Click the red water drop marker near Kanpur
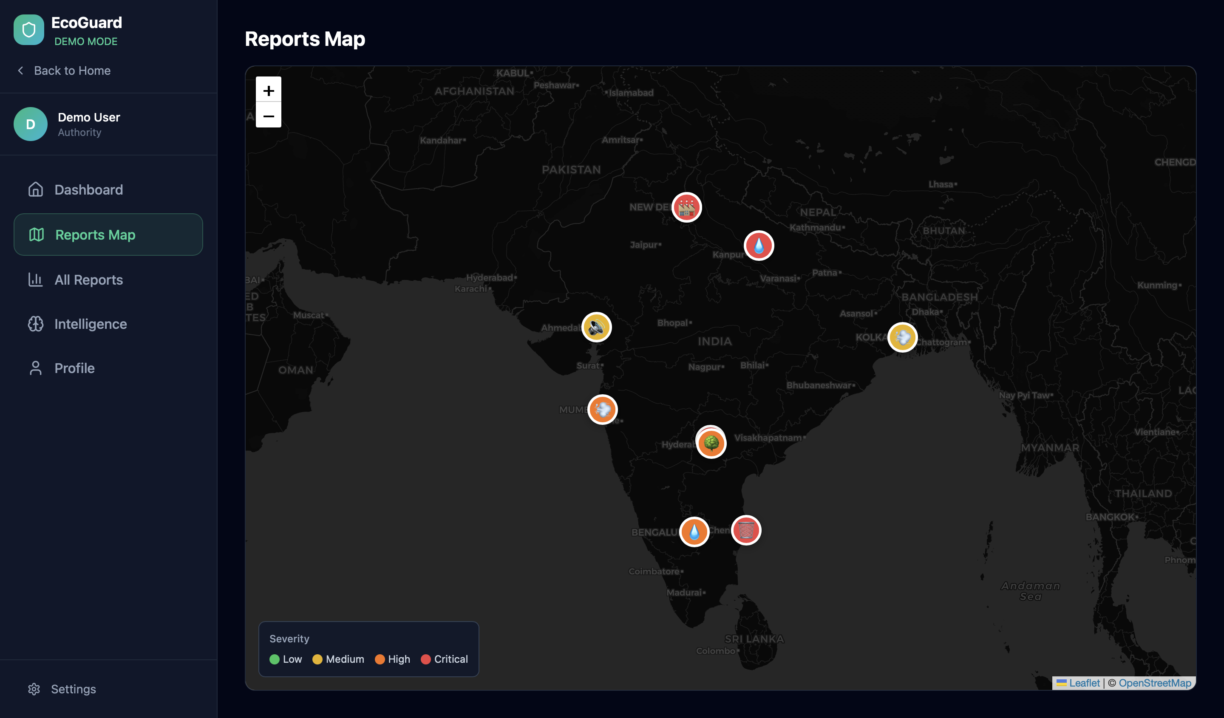Screen dimensions: 1224x718 coord(759,246)
